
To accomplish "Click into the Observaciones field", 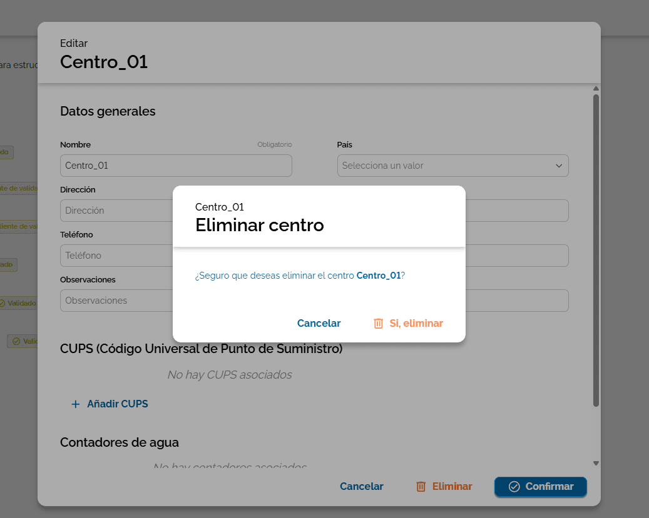I will tap(116, 301).
